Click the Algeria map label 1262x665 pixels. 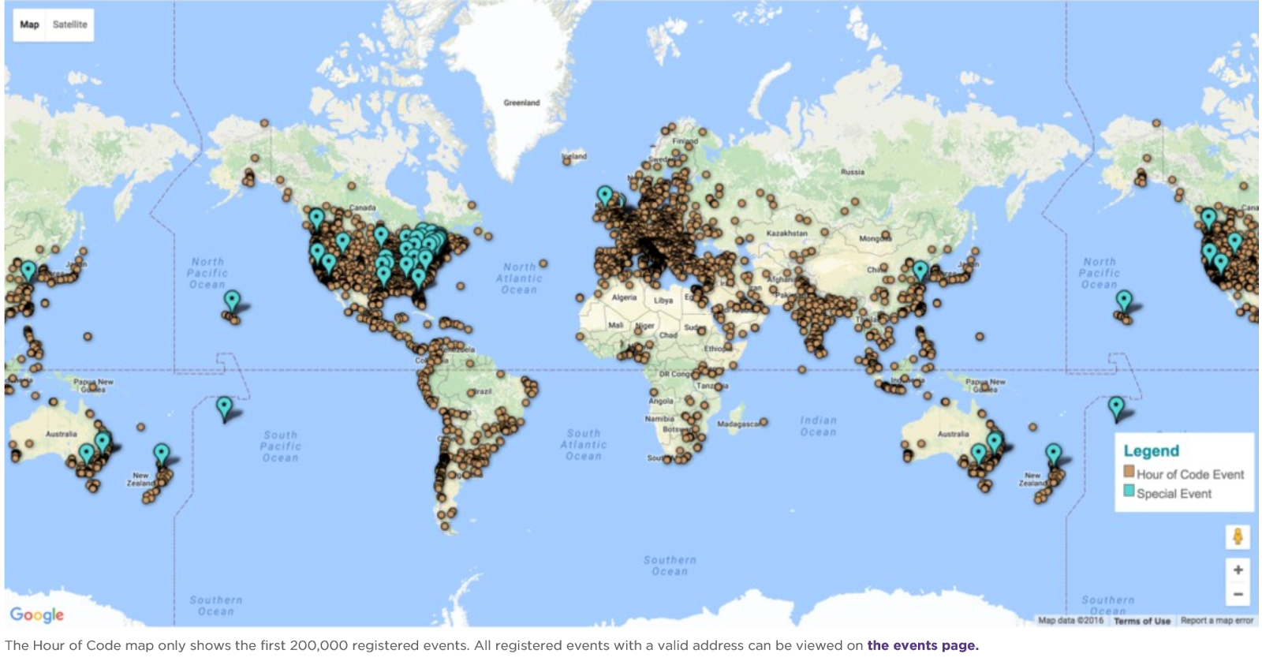(x=624, y=297)
